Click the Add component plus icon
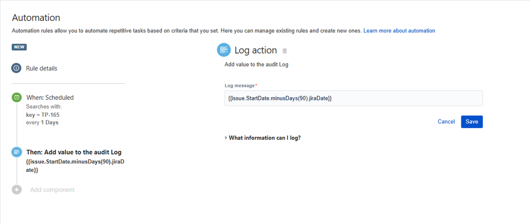Viewport: 530px width, 224px height. (x=16, y=189)
